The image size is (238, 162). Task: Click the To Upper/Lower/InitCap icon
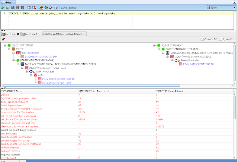point(46,7)
